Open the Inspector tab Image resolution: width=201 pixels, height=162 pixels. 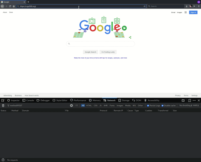point(14,100)
